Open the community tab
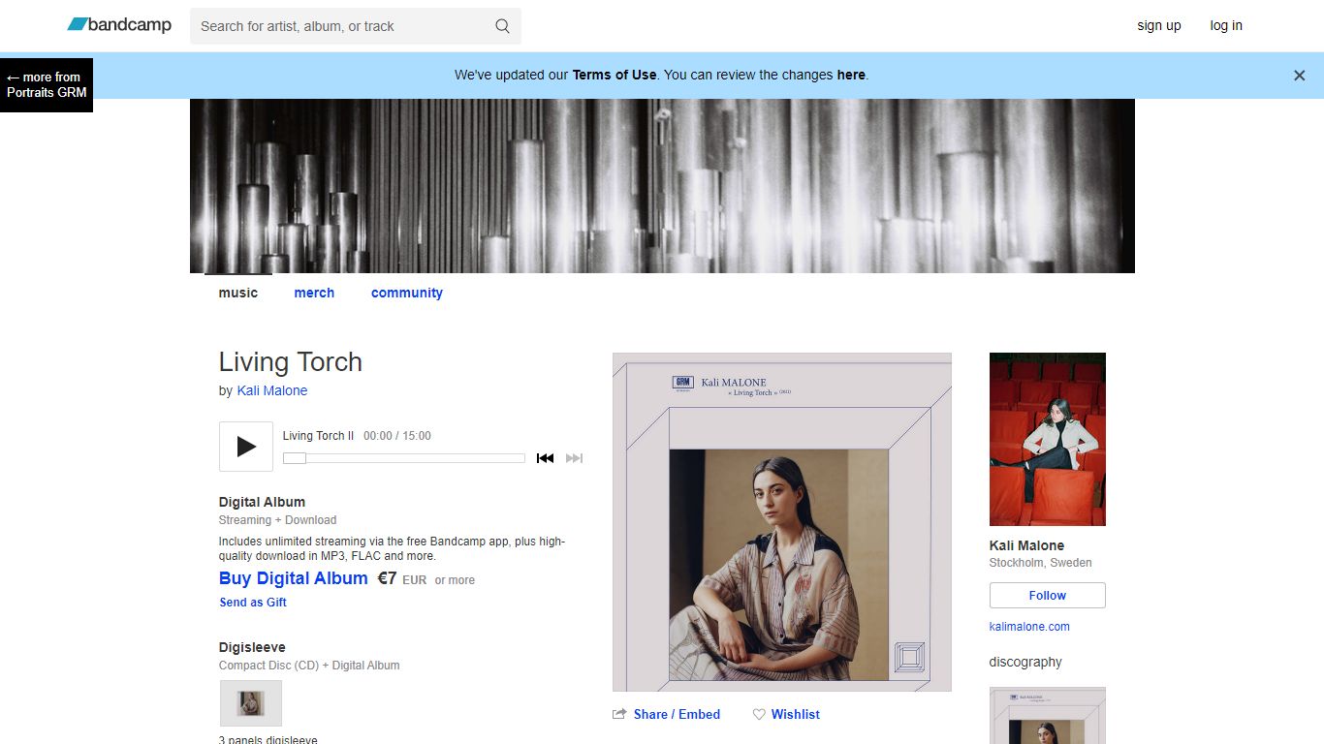This screenshot has width=1324, height=744. click(407, 293)
